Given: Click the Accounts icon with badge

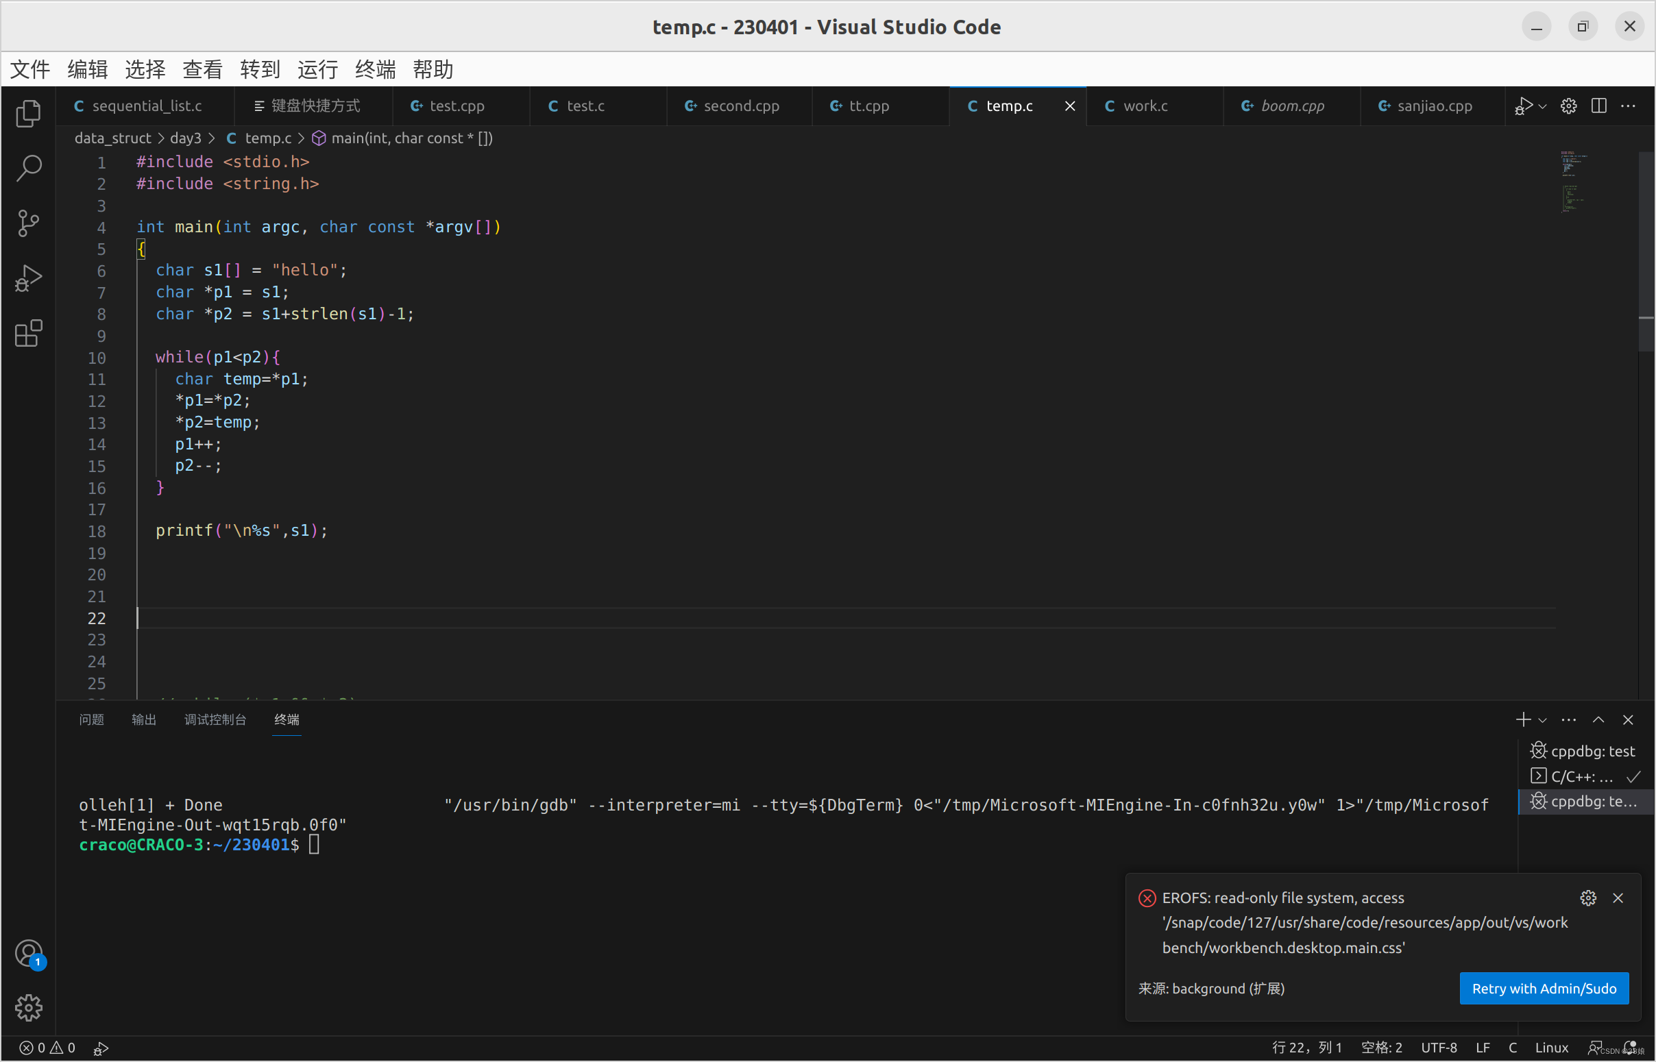Looking at the screenshot, I should (x=28, y=954).
